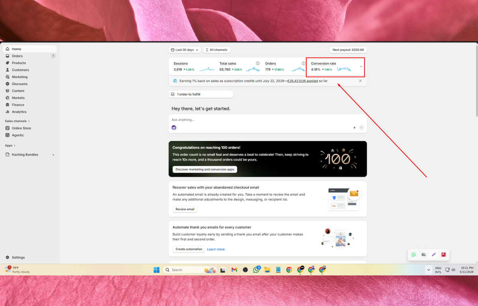Expand the metrics bar with chevron

pos(361,66)
